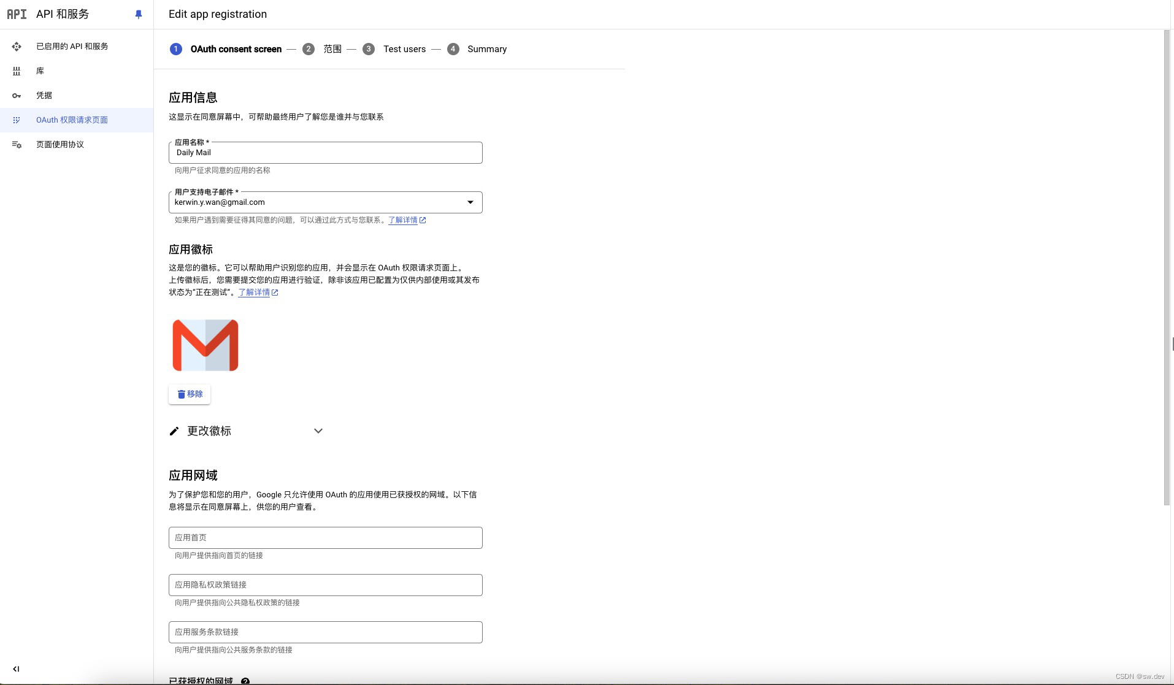Collapse the sidebar using the bottom-left arrow icon

[x=16, y=669]
